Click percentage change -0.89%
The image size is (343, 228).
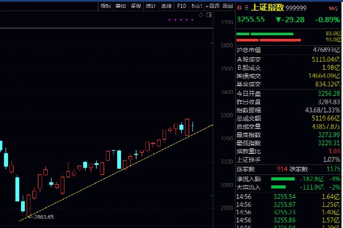[327, 20]
